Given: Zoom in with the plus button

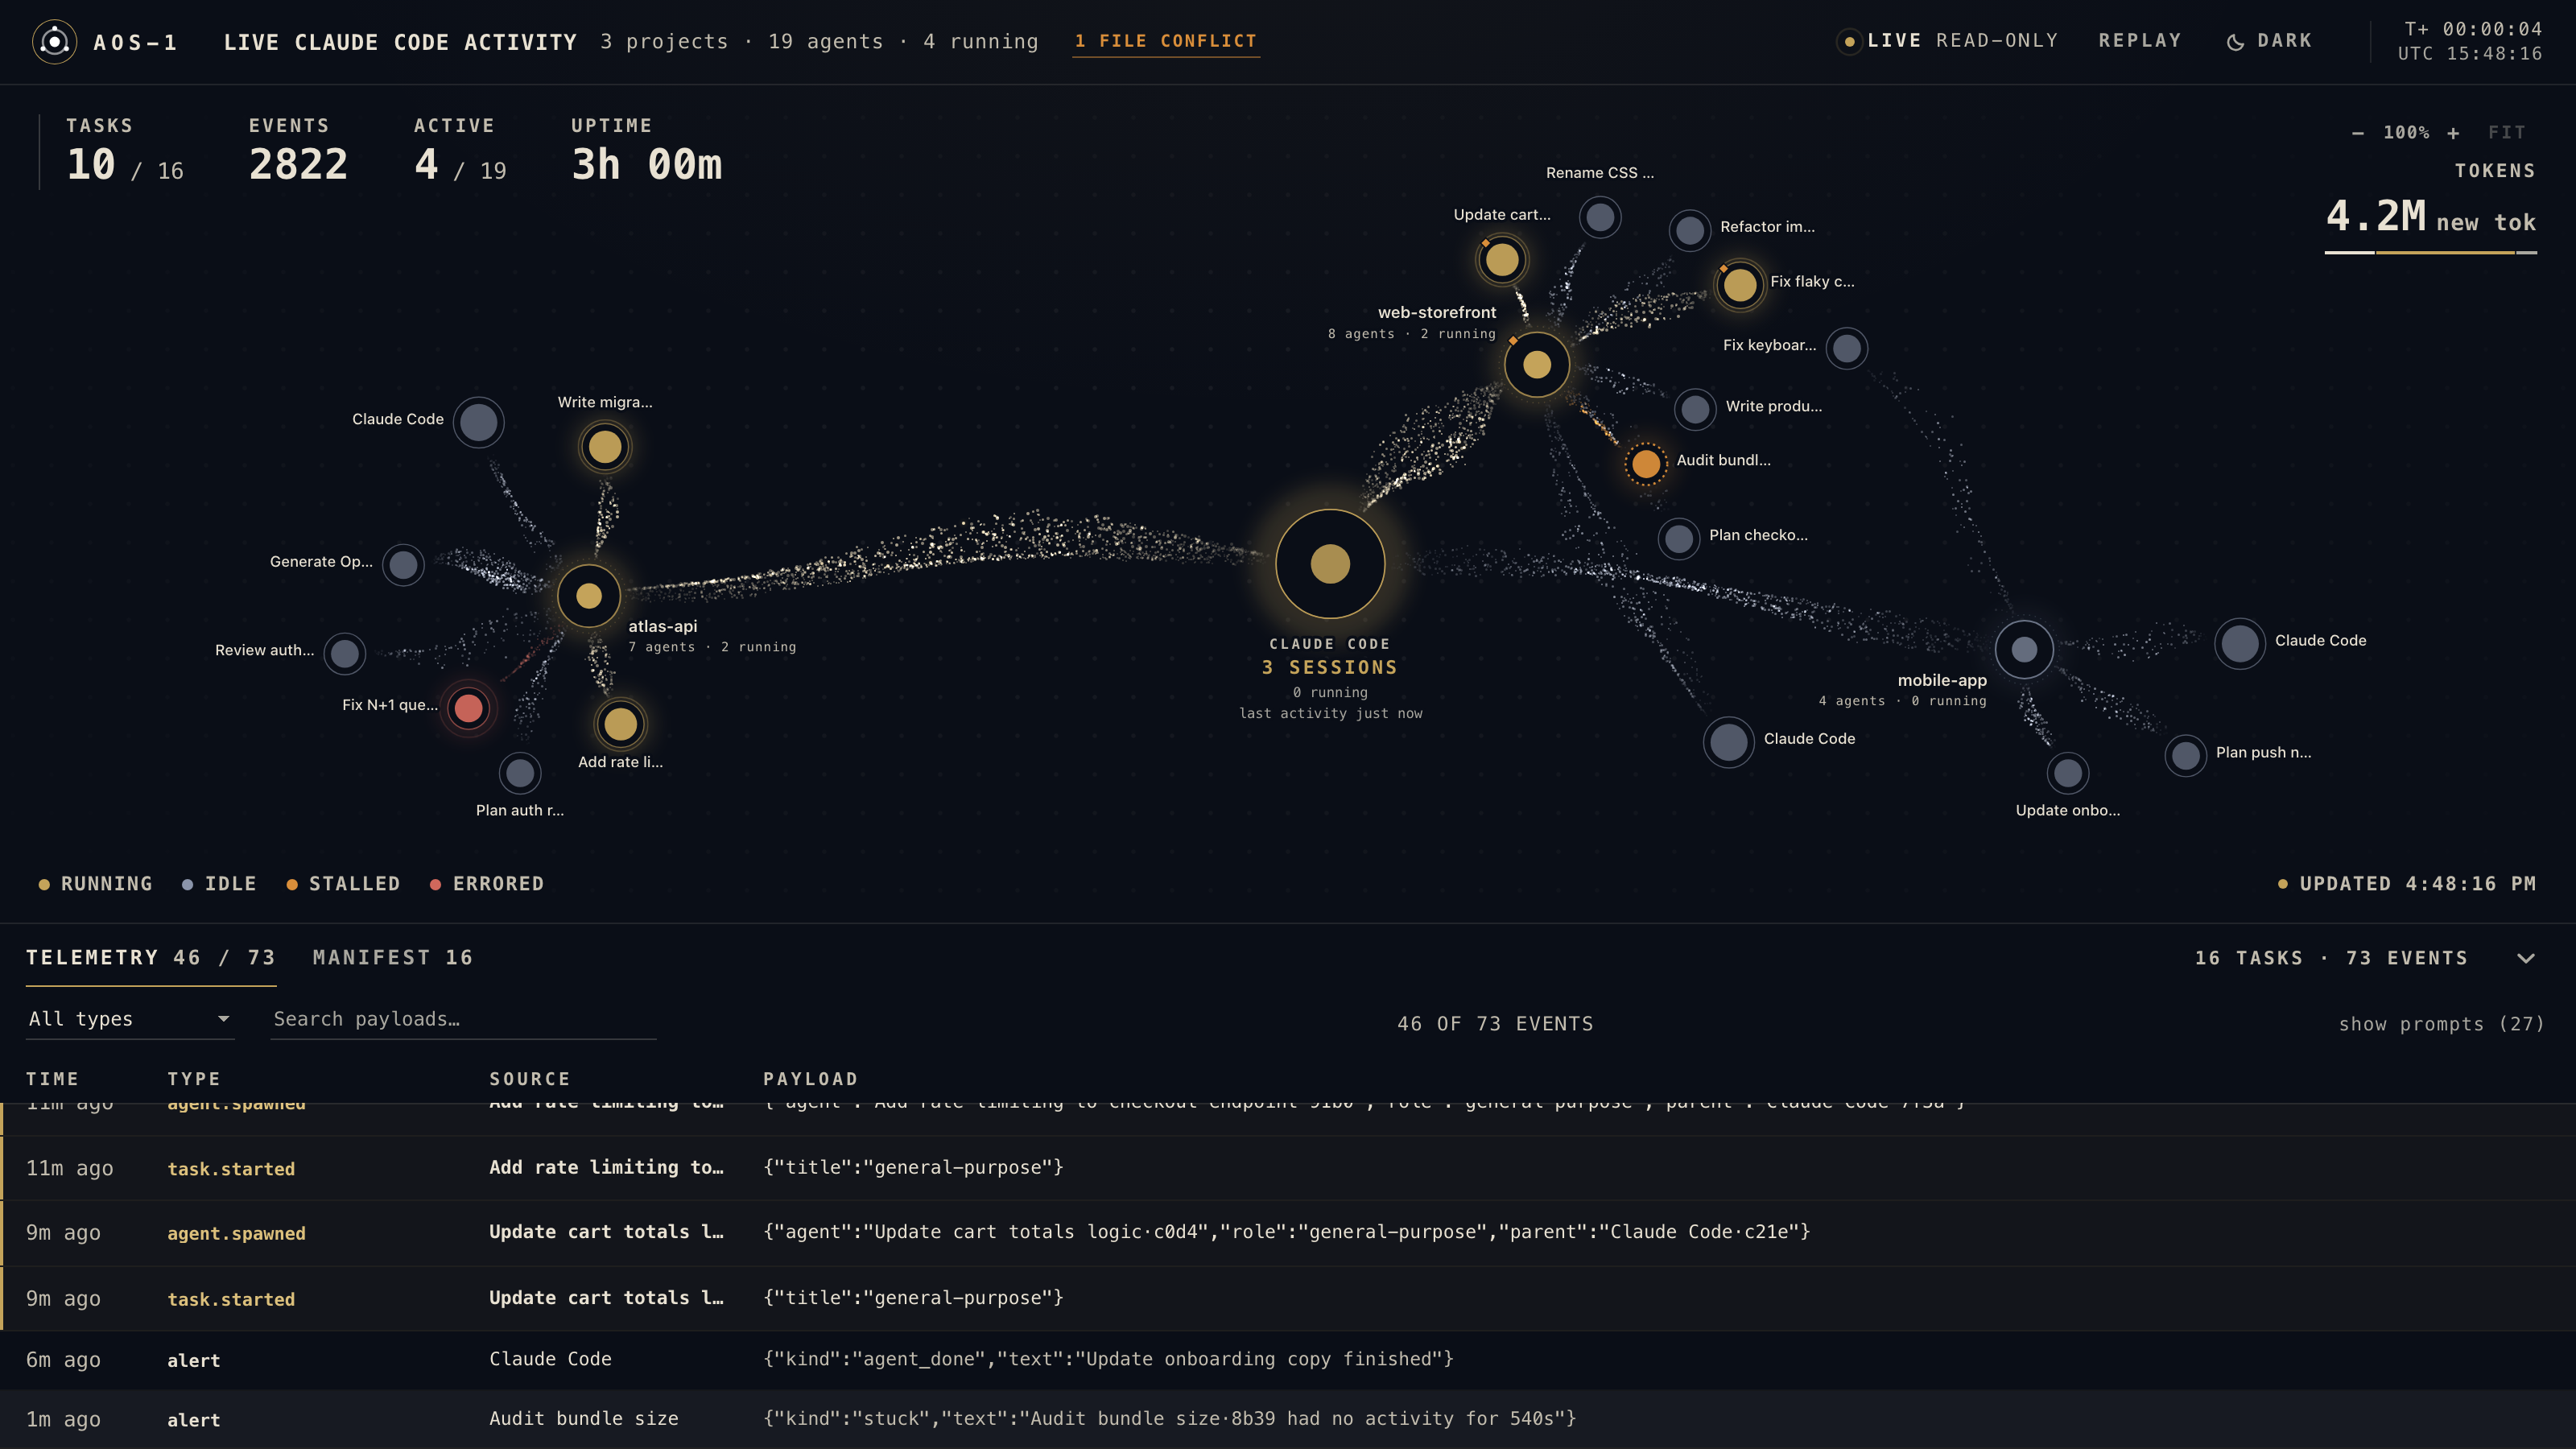Looking at the screenshot, I should pyautogui.click(x=2453, y=133).
